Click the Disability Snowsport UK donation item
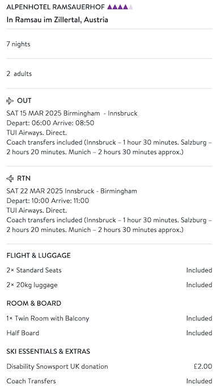 (57, 366)
